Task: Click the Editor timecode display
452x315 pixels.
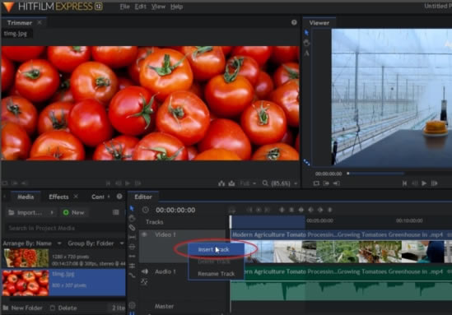Action: tap(175, 211)
